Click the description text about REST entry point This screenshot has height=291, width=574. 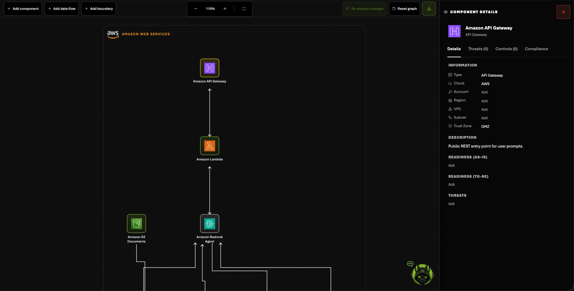click(x=486, y=146)
